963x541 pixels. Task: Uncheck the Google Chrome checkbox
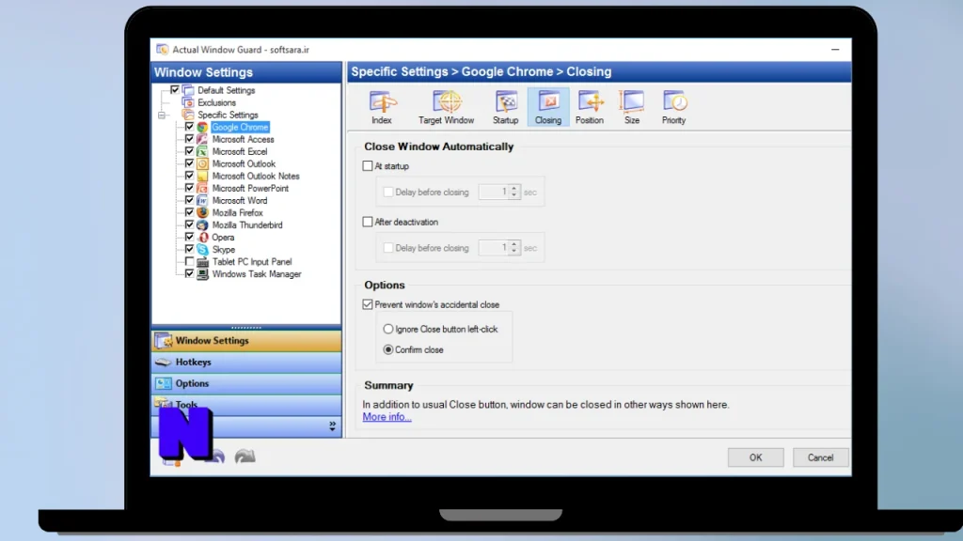[x=189, y=127]
